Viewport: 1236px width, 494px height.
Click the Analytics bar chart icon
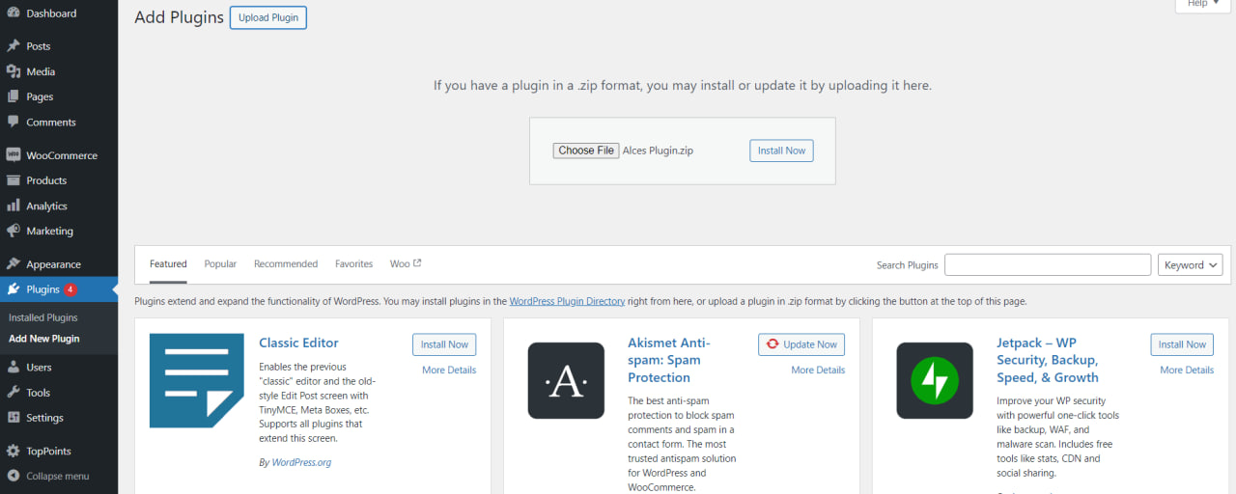click(x=13, y=206)
